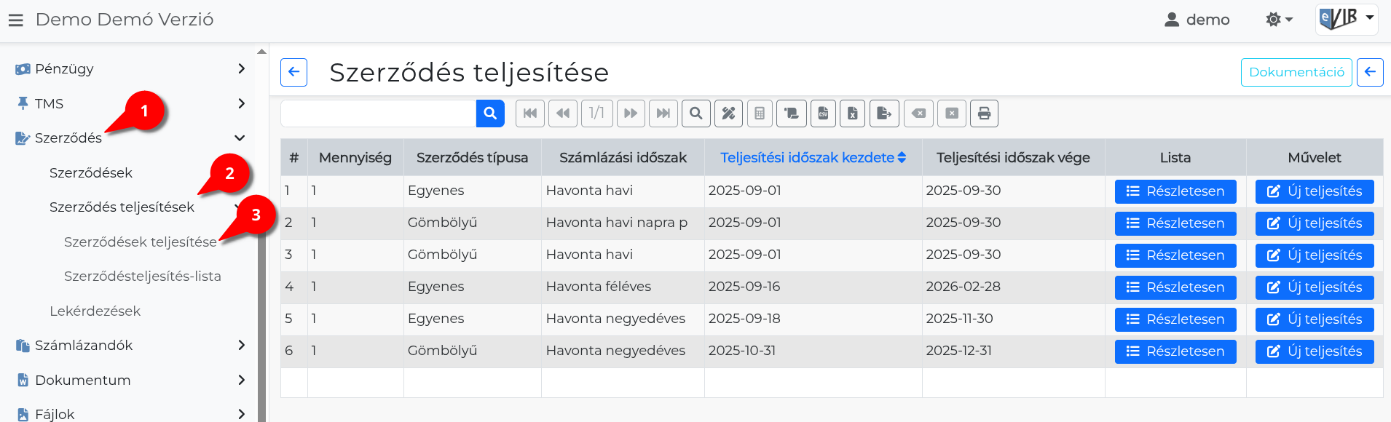The width and height of the screenshot is (1391, 422).
Task: Open the ruler and pencil design tool
Action: (728, 114)
